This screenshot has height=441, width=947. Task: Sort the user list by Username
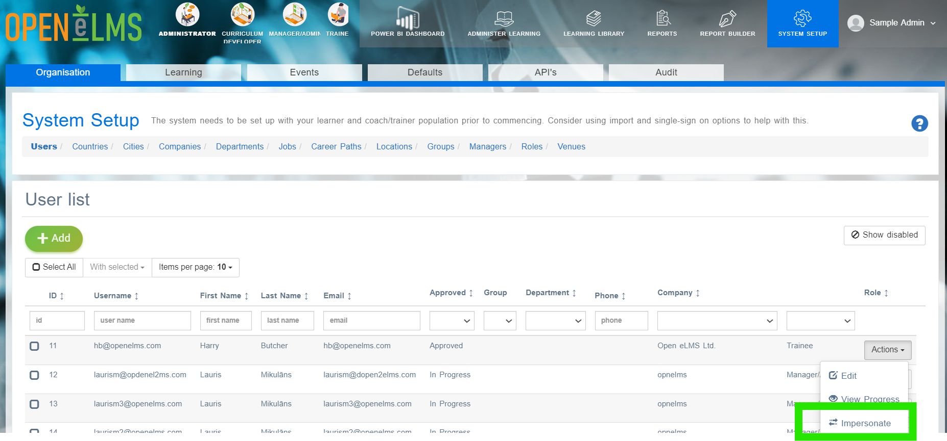coord(116,296)
